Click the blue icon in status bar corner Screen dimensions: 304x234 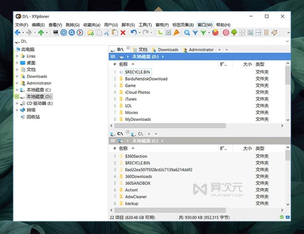288,217
